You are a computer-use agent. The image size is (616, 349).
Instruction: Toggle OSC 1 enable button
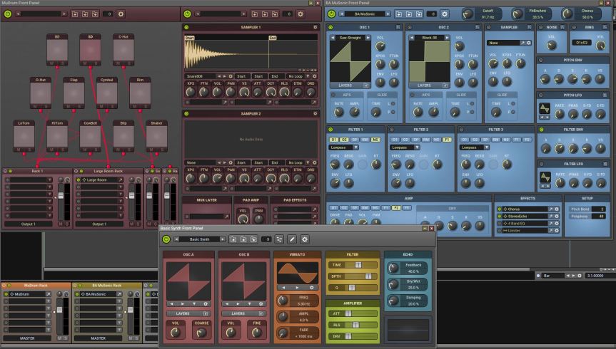[x=330, y=28]
